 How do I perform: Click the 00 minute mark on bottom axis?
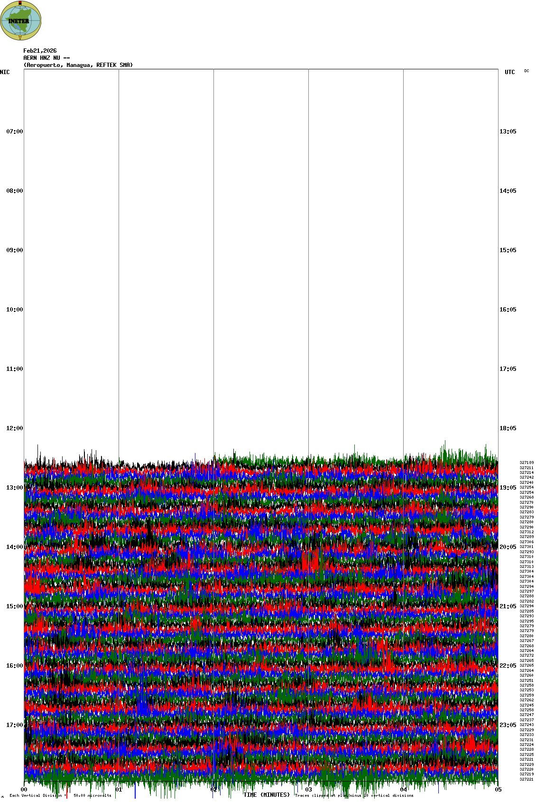coord(24,790)
